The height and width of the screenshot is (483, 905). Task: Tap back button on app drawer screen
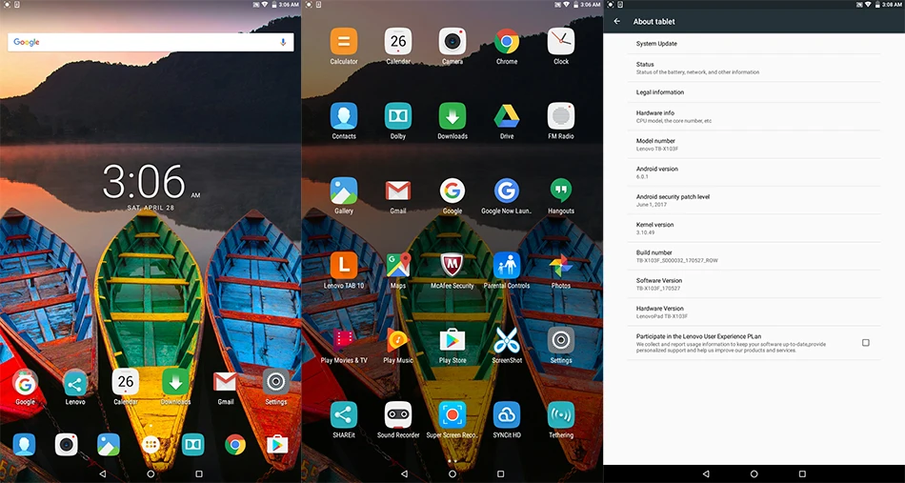[x=404, y=473]
